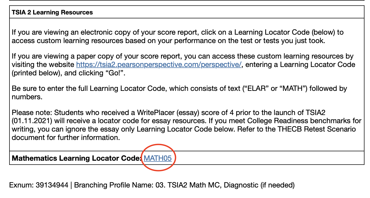Visit the tsia2.pearsonperspective.com link
This screenshot has height=198, width=370.
(159, 65)
